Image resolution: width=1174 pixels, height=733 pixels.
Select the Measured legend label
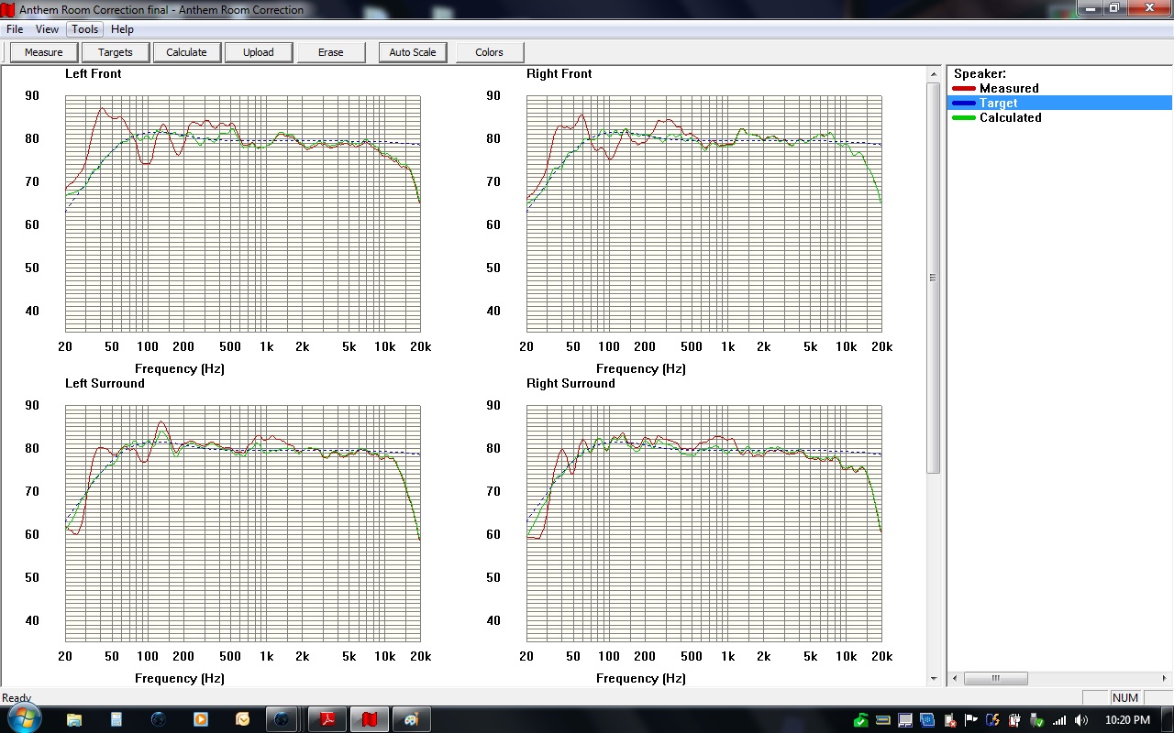(x=1009, y=89)
